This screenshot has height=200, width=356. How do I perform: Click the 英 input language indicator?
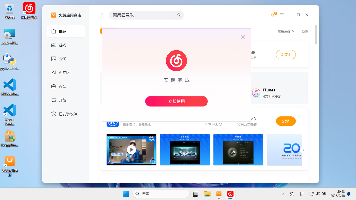point(292,194)
